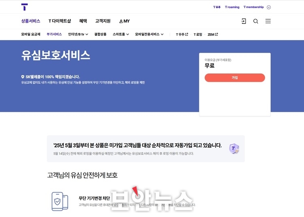Click the T world logo
304x217 pixels.
(24, 7)
